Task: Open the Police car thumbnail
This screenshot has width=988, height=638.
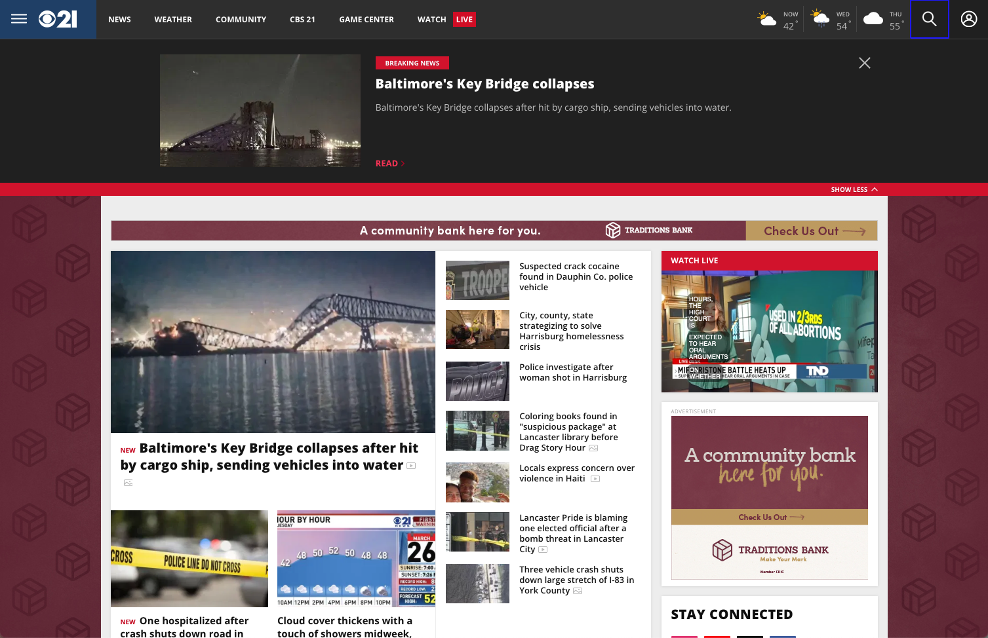Action: tap(477, 381)
